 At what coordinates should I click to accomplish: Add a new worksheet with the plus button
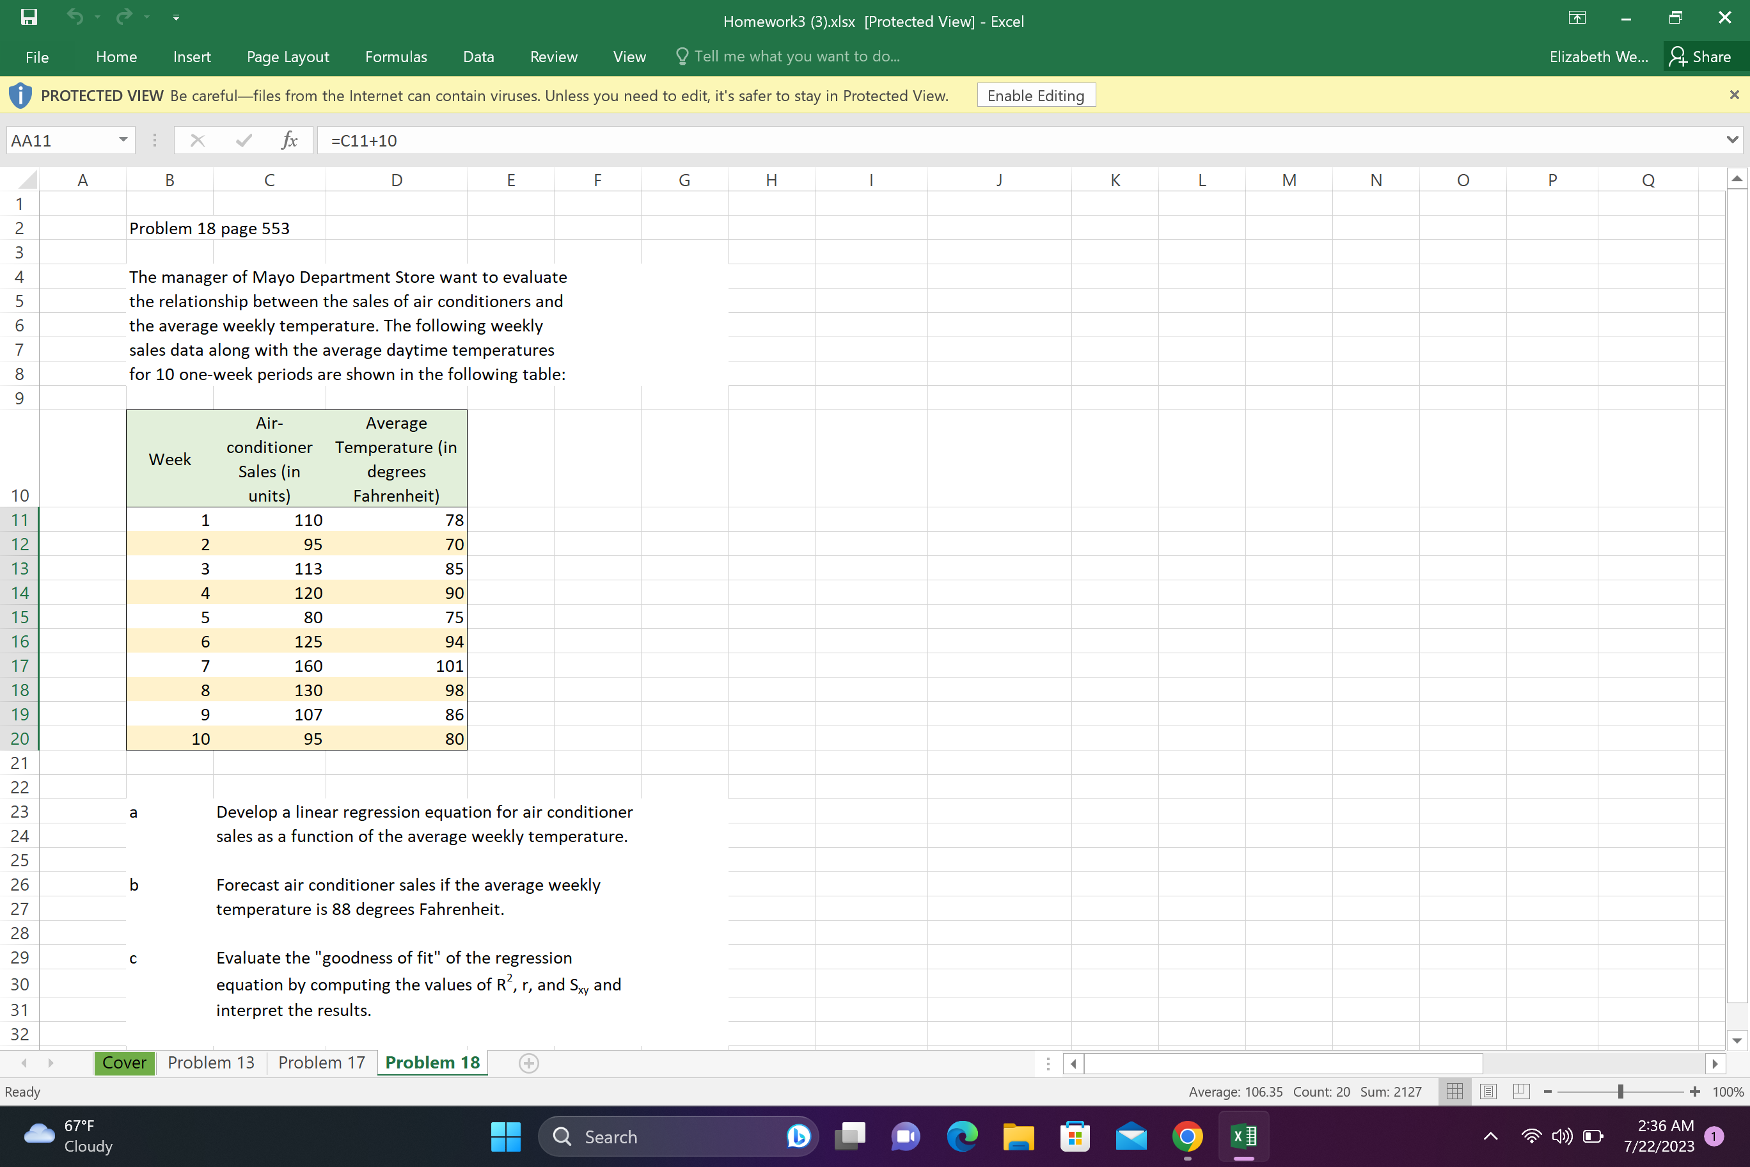(x=529, y=1063)
